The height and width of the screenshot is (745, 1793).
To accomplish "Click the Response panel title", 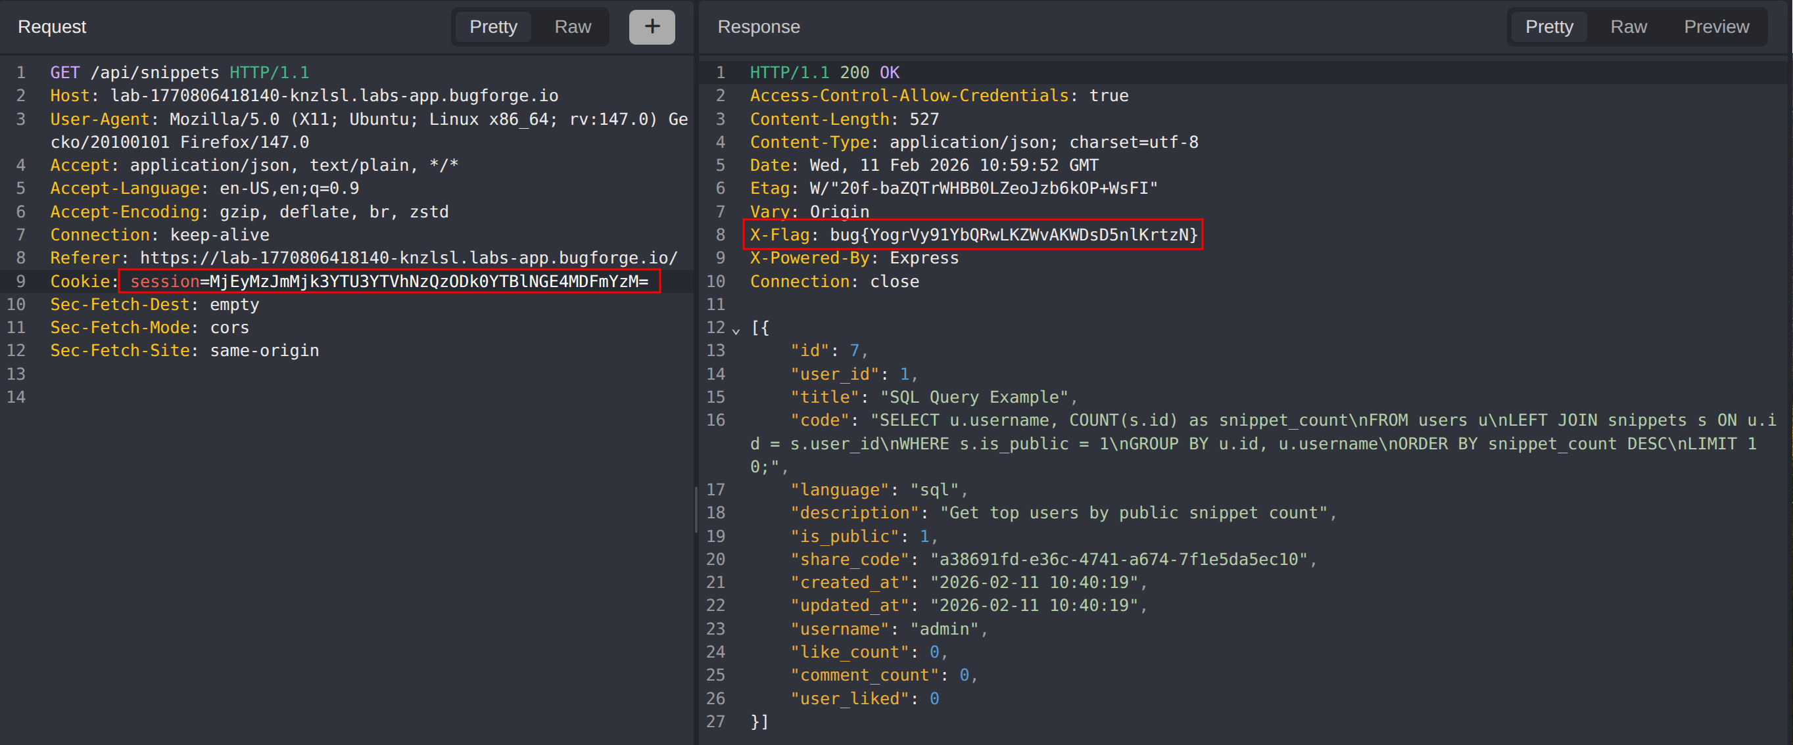I will click(758, 27).
